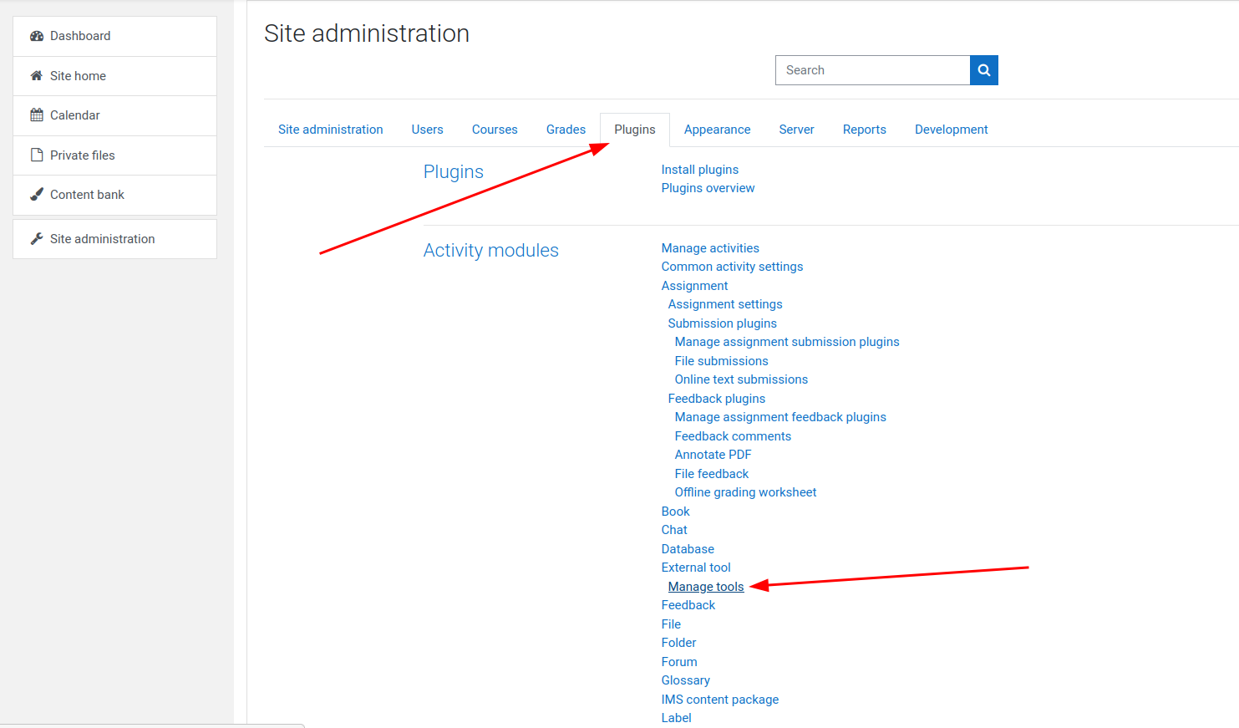Viewport: 1239px width, 728px height.
Task: Open the Server tab
Action: coord(796,130)
